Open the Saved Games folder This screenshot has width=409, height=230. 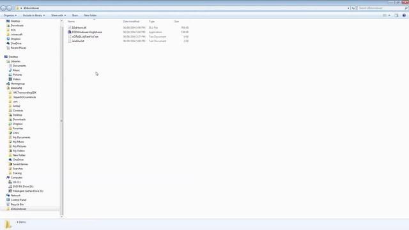coord(20,164)
